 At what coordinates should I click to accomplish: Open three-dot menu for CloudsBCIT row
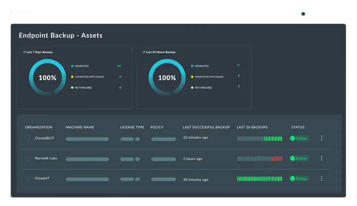[x=321, y=138]
